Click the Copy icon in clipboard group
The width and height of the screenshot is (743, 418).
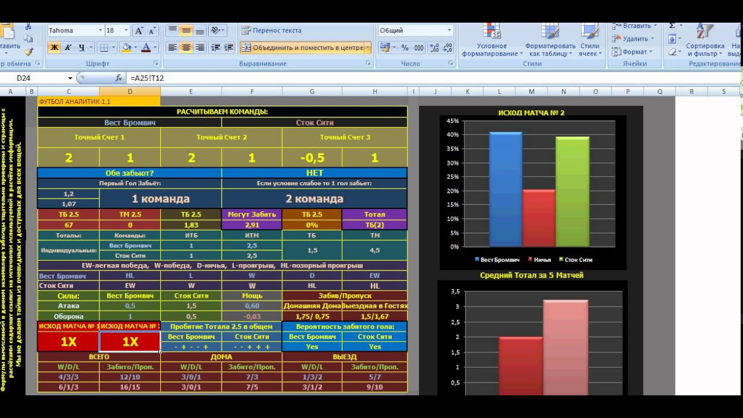click(28, 39)
